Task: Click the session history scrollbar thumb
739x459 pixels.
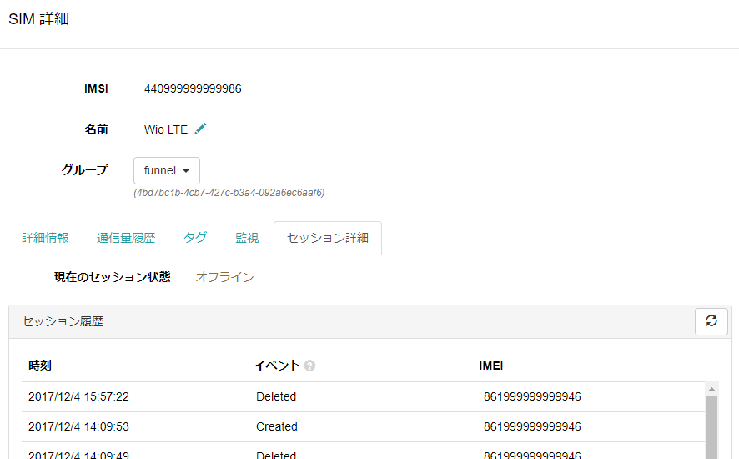Action: tap(711, 427)
